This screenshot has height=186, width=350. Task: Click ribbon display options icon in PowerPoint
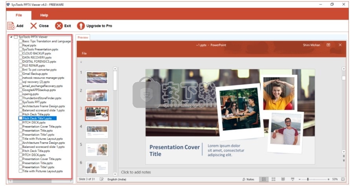(328, 45)
